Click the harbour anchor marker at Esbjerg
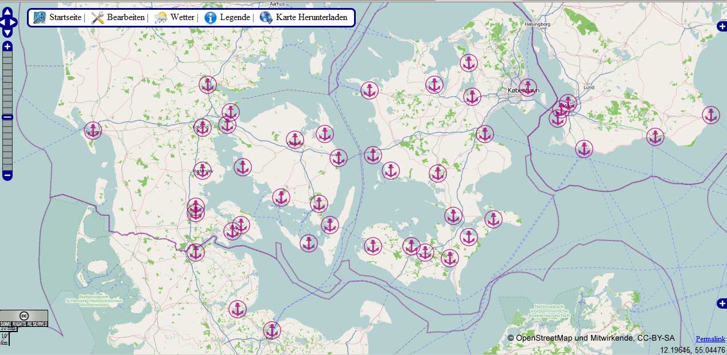Viewport: 727px width, 355px height. 93,131
